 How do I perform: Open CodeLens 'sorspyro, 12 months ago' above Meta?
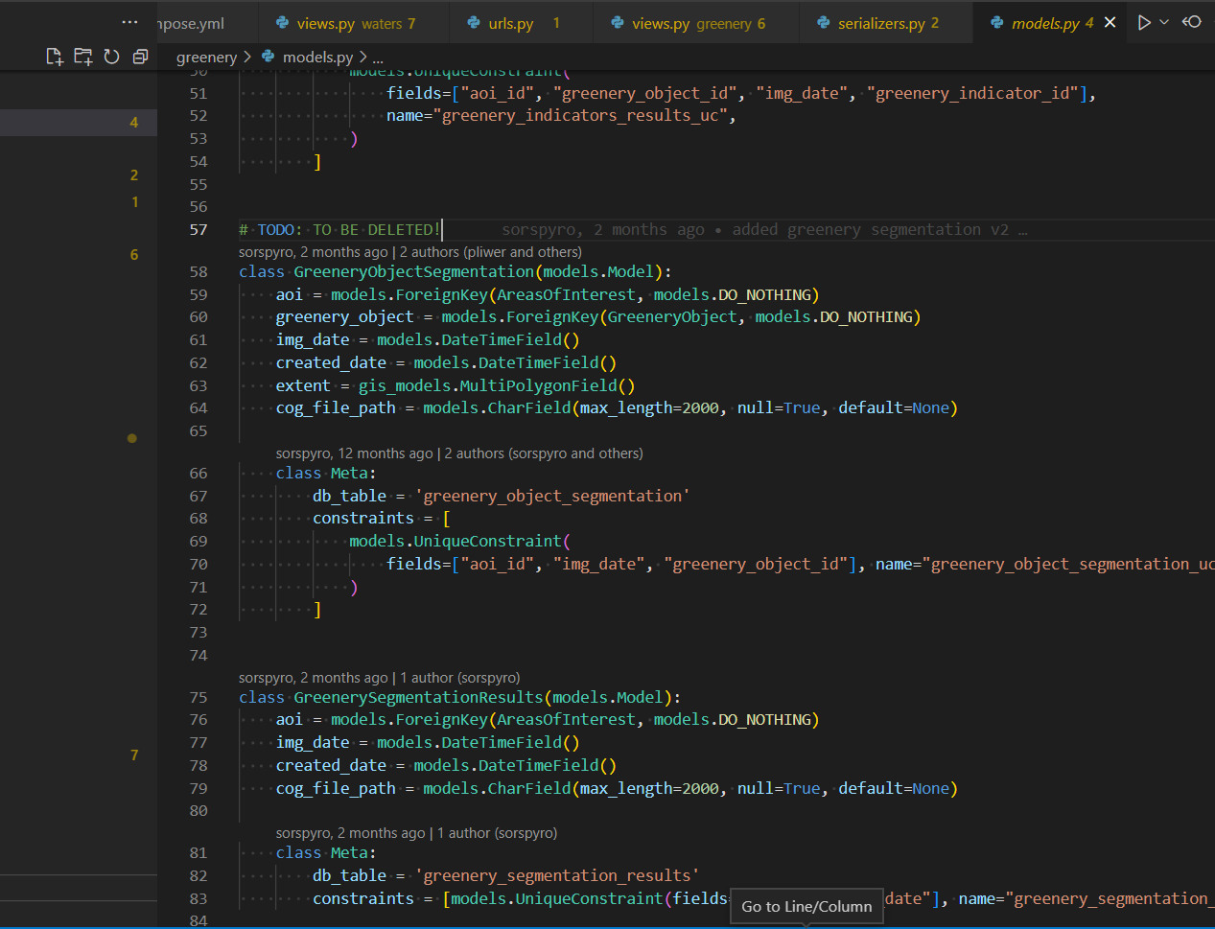click(354, 453)
